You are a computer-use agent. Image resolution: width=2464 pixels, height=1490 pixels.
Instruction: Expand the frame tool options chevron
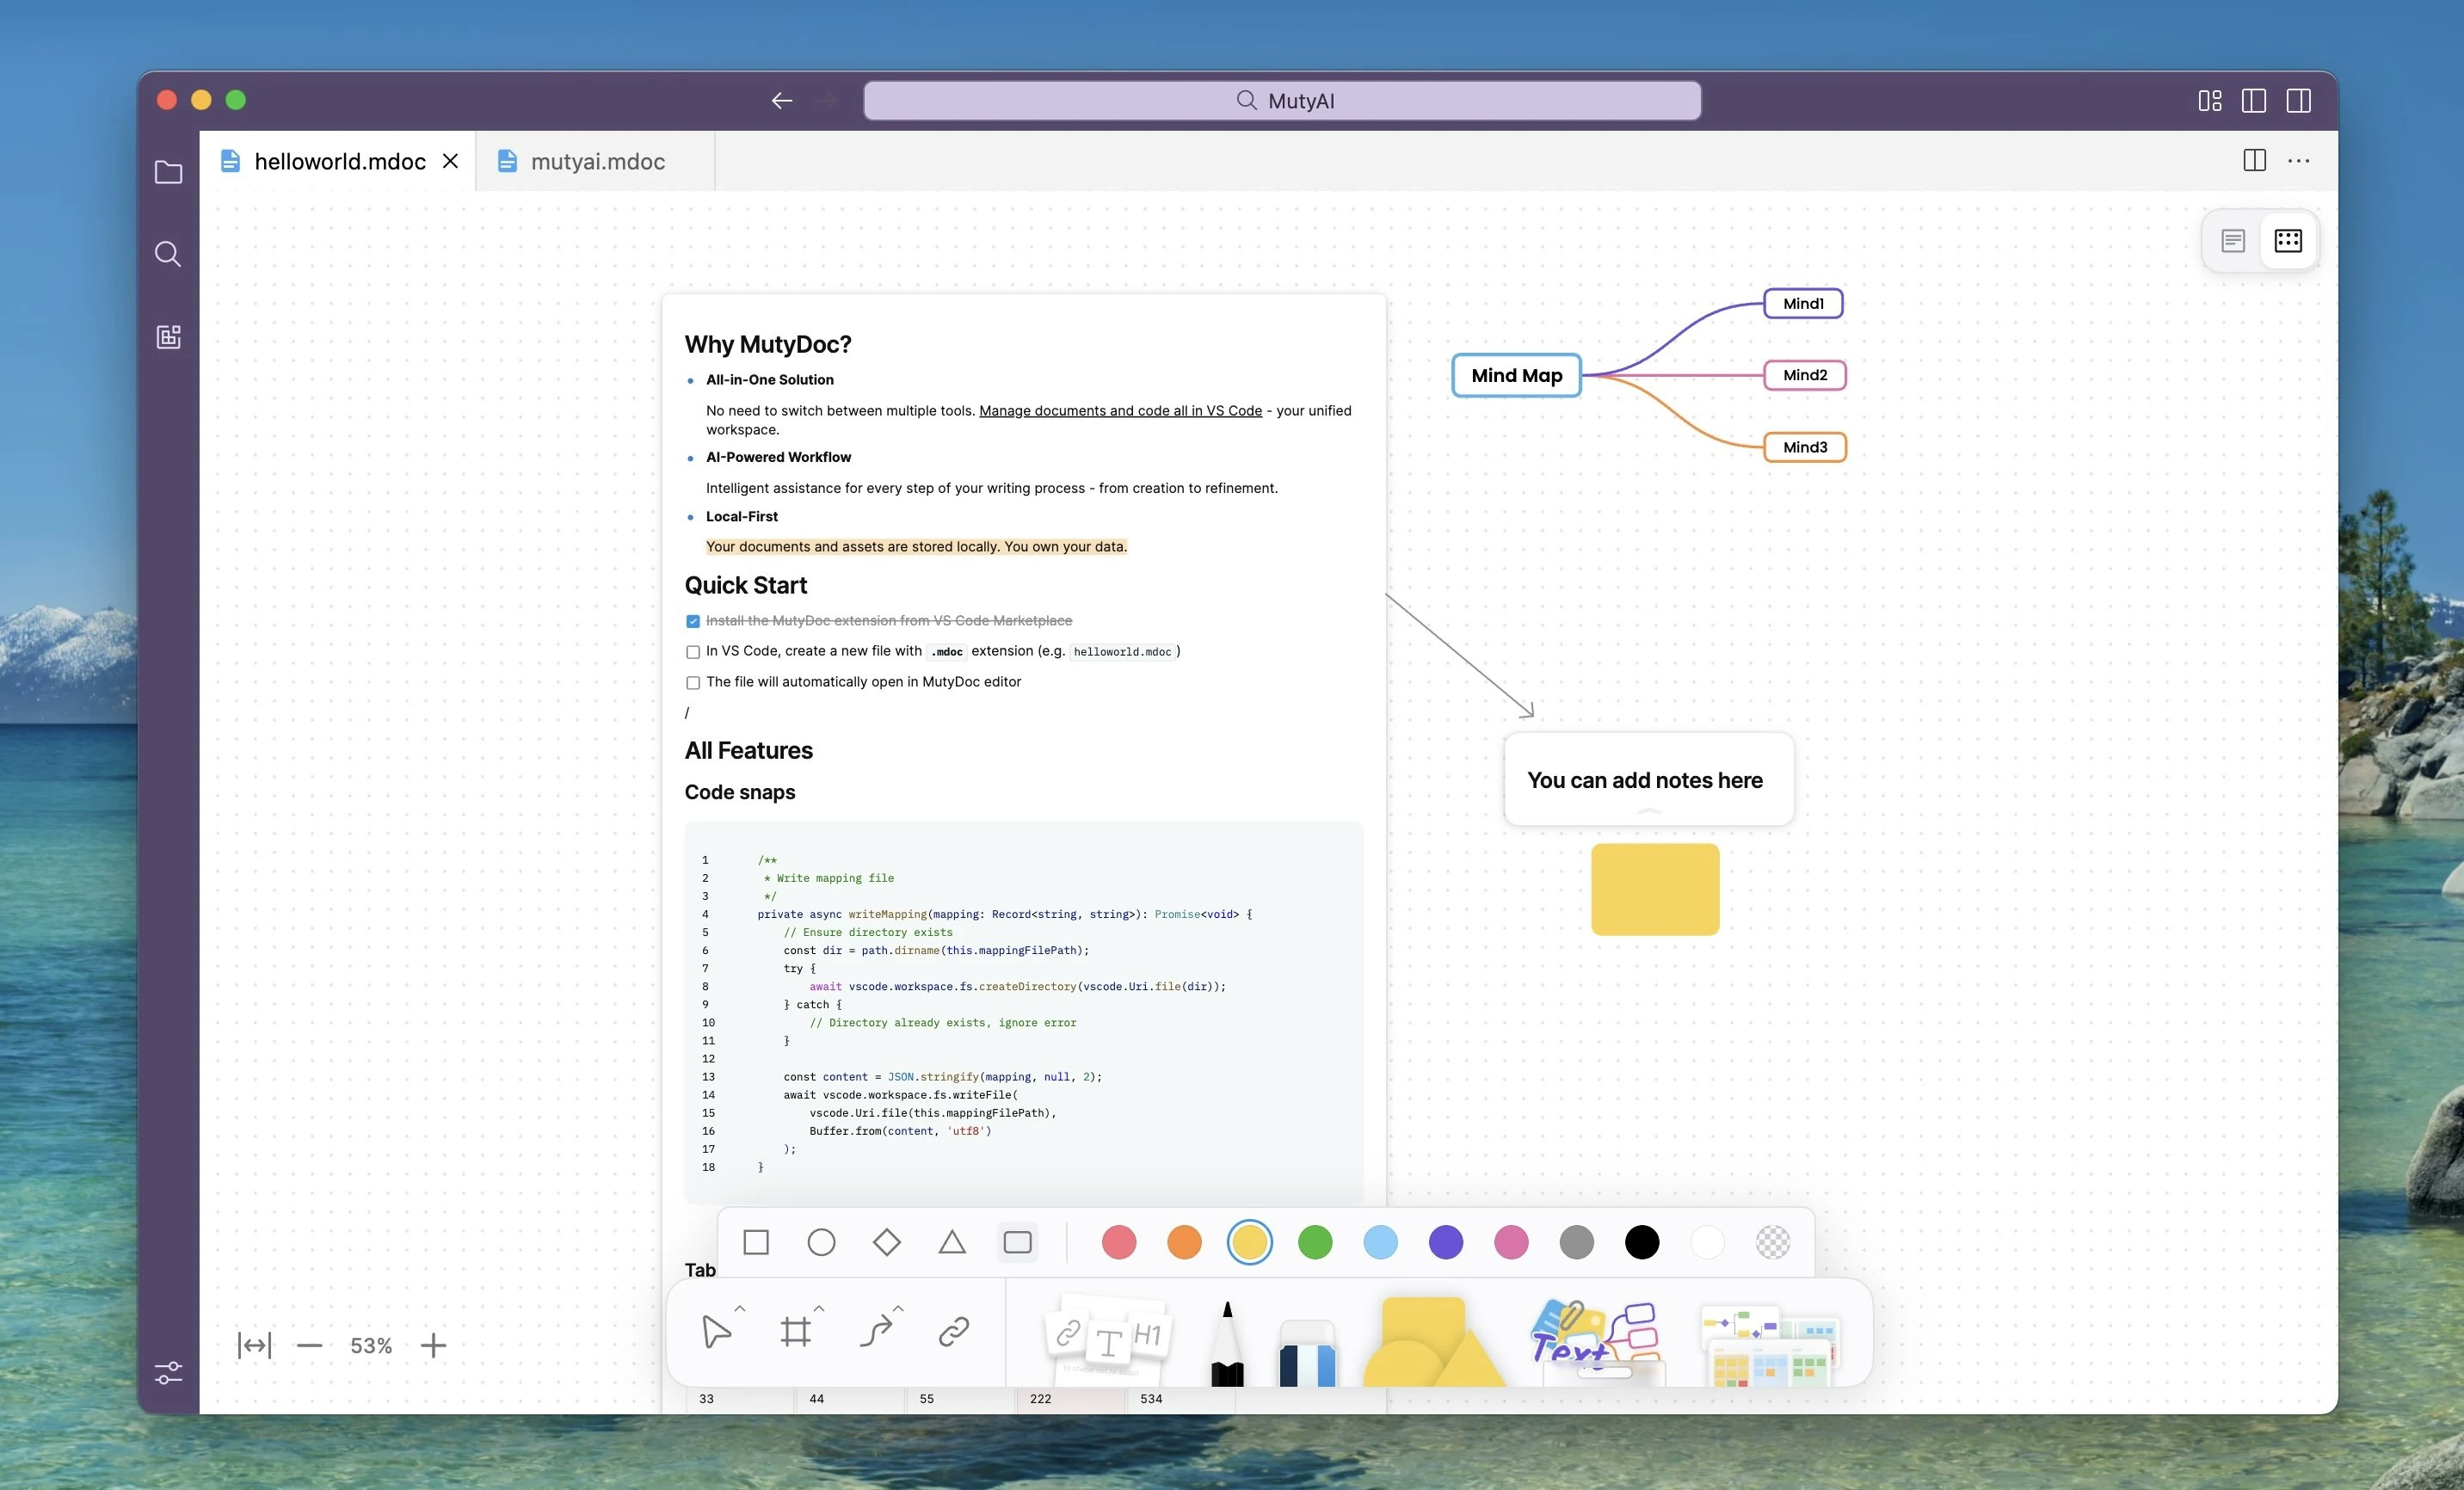click(x=817, y=1307)
